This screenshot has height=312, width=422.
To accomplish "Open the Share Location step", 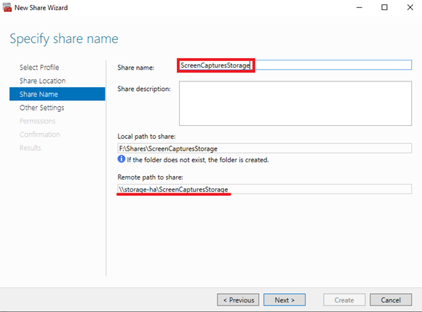I will click(42, 81).
